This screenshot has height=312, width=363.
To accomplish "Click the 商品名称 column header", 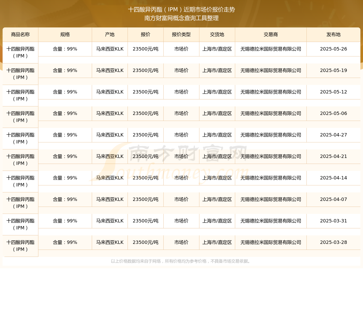I will (x=20, y=34).
